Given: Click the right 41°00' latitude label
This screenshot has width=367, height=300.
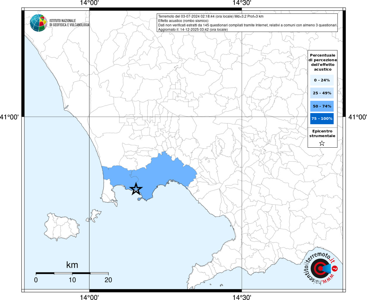Looking at the screenshot, I should pyautogui.click(x=358, y=117).
